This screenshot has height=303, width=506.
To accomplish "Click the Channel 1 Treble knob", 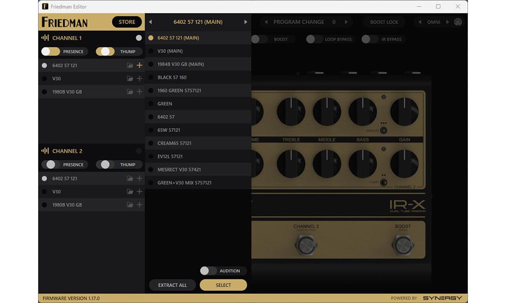I will [291, 111].
